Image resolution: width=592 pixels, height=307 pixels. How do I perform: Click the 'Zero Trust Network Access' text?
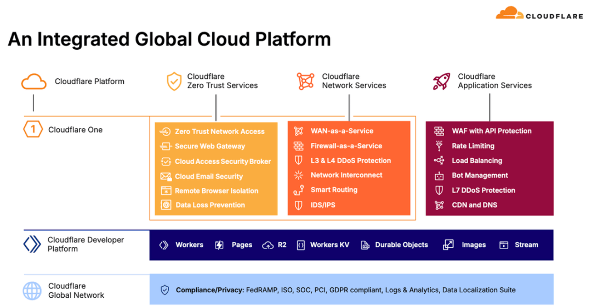[x=220, y=132]
